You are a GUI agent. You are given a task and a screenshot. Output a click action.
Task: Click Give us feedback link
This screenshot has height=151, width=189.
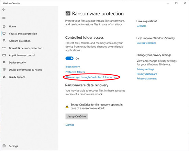[x=146, y=43]
